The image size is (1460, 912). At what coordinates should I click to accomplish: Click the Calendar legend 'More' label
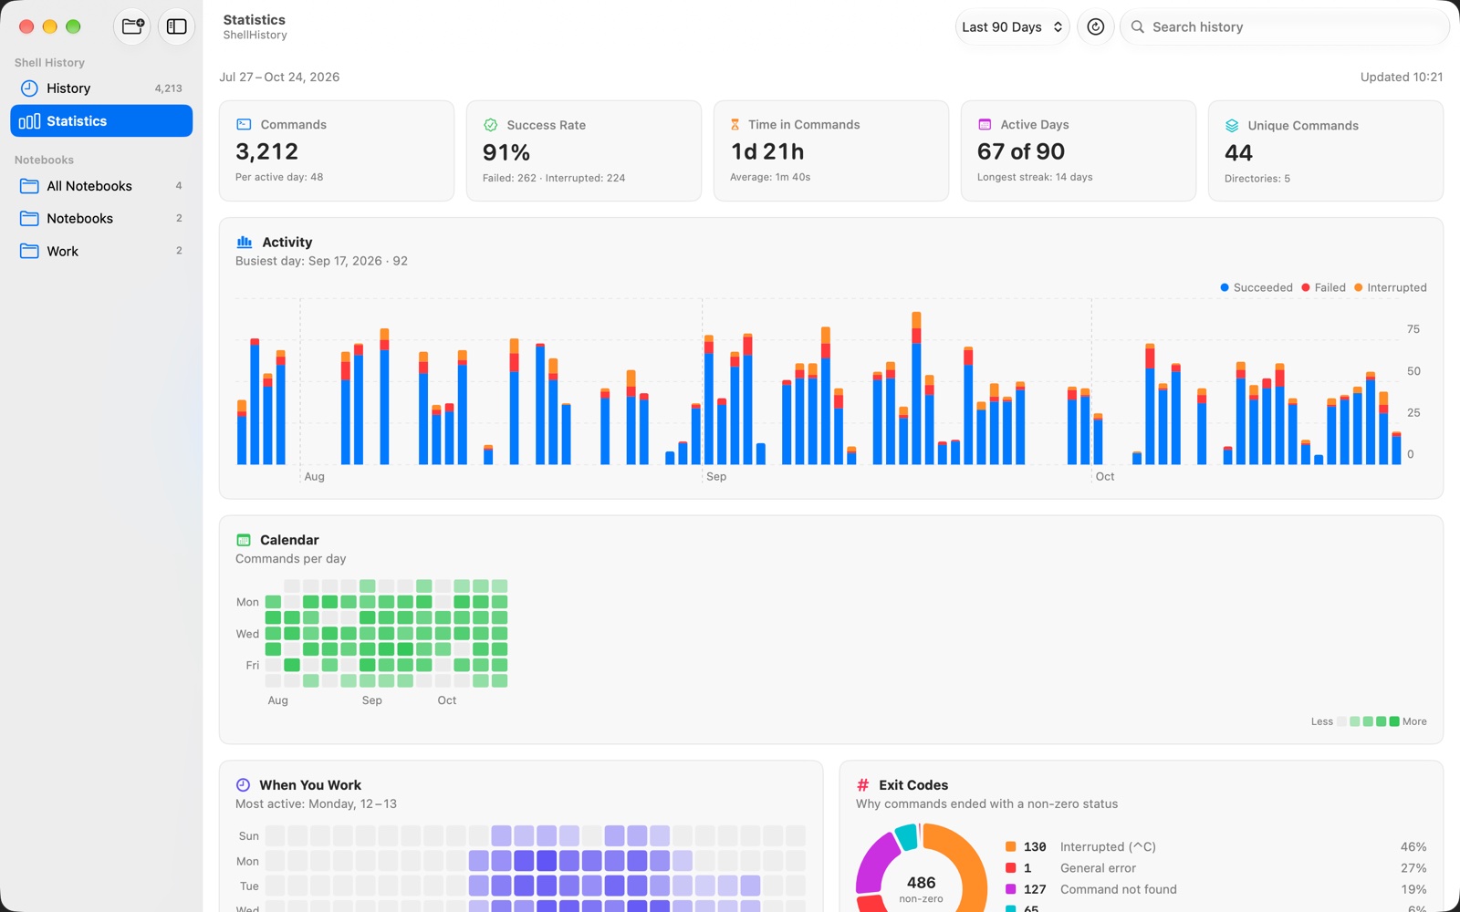pos(1414,721)
